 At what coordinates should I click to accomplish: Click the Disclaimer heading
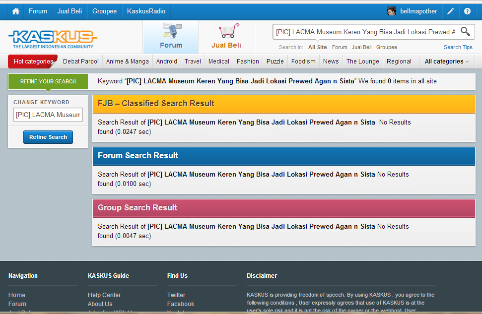click(x=262, y=276)
